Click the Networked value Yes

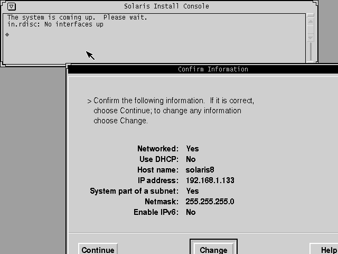tap(192, 149)
